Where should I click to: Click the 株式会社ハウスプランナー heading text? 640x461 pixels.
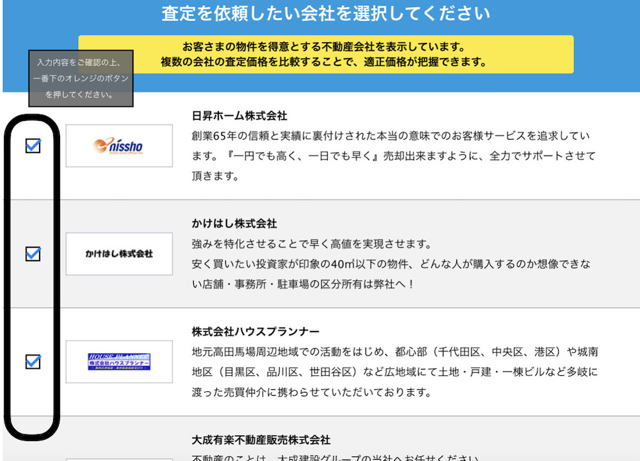point(255,332)
